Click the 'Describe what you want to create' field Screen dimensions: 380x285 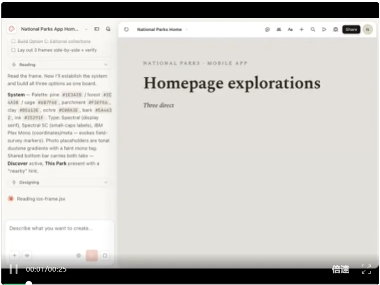click(59, 234)
